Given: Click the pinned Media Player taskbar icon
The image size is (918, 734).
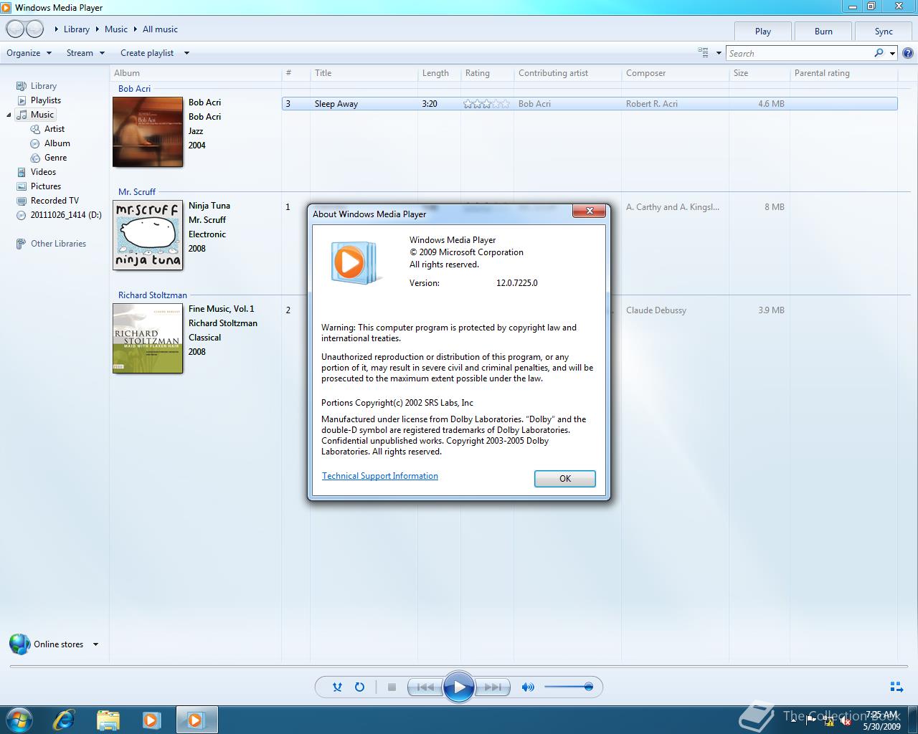Looking at the screenshot, I should (151, 720).
